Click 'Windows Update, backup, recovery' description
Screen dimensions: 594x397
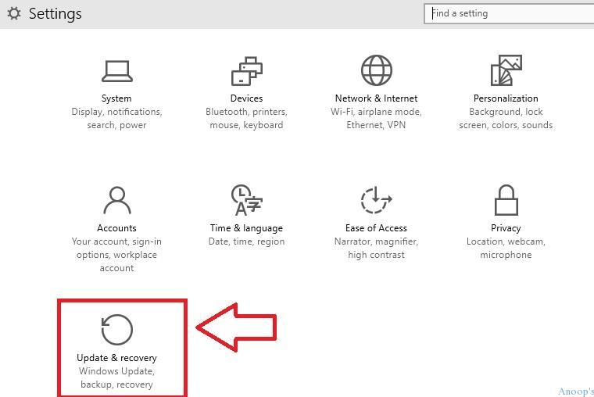click(116, 377)
